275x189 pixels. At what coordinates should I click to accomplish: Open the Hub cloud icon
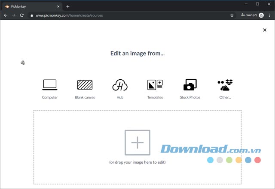pos(120,85)
